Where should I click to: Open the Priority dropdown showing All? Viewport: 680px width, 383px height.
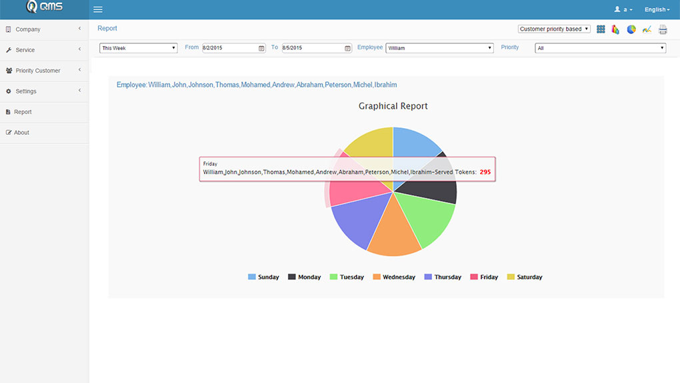point(600,48)
